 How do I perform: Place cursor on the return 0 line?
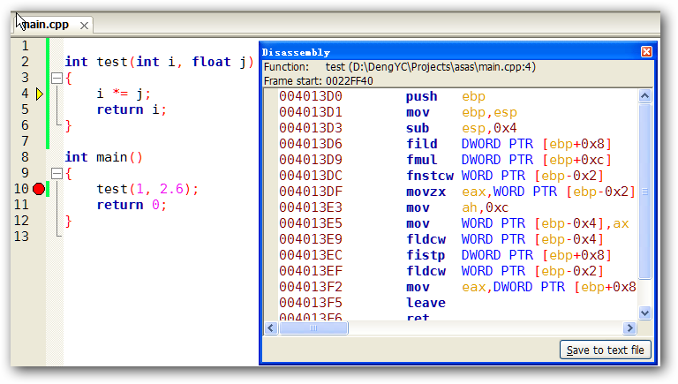pyautogui.click(x=131, y=205)
